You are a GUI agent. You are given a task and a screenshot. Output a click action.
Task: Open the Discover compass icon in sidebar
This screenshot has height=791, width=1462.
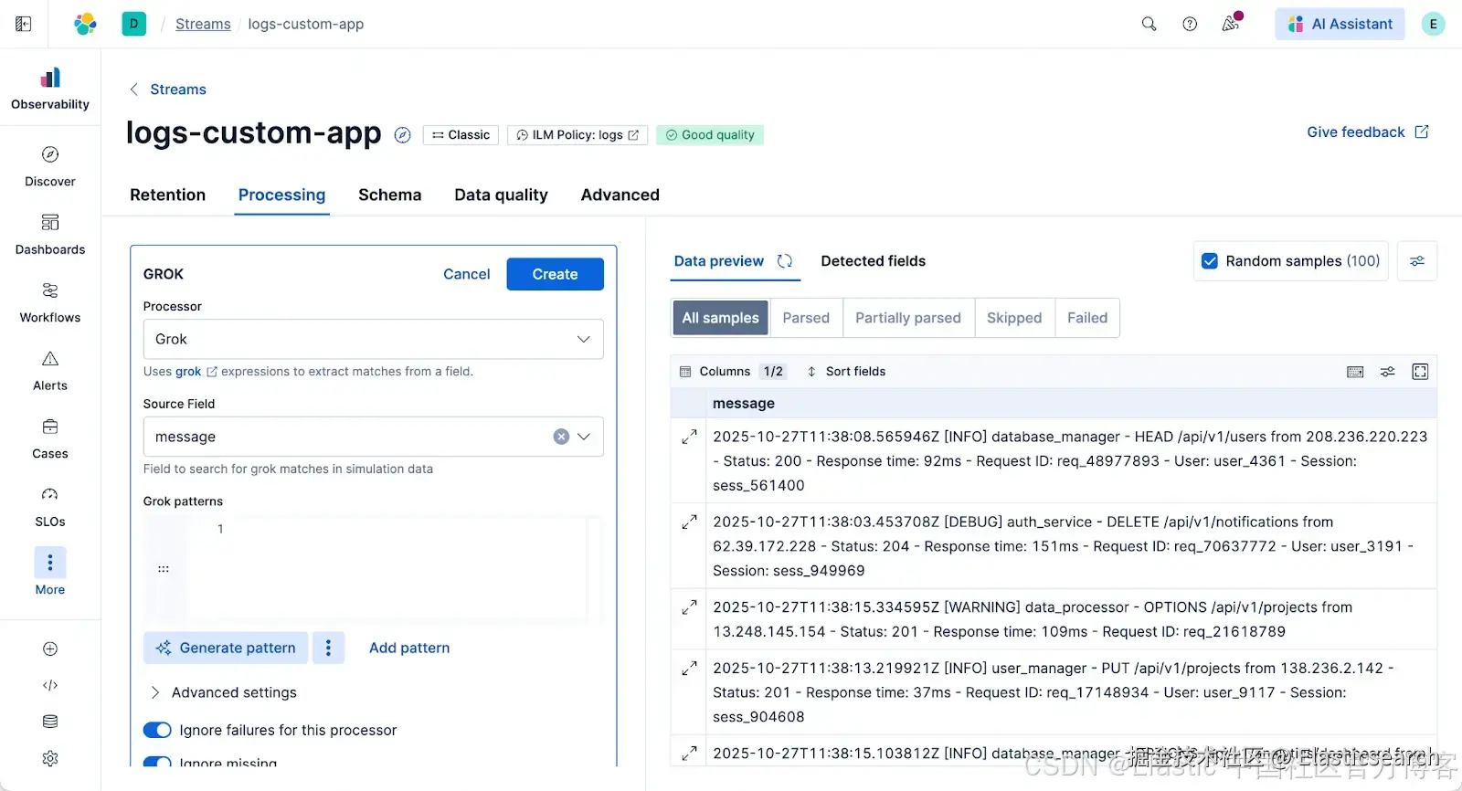(x=50, y=154)
